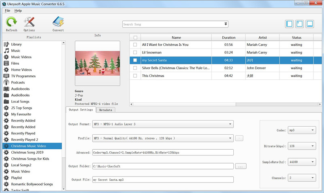
Task: Click the Output Folder path field
Action: tap(163, 166)
